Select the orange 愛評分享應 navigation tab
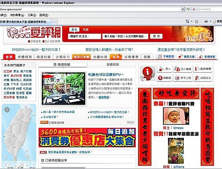This screenshot has height=169, width=222. click(81, 57)
